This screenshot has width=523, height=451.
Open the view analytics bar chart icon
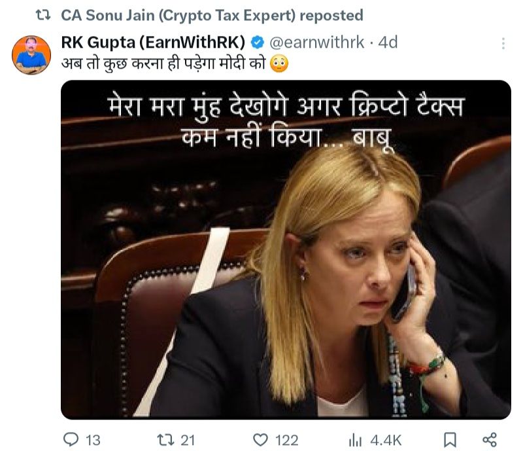[355, 440]
